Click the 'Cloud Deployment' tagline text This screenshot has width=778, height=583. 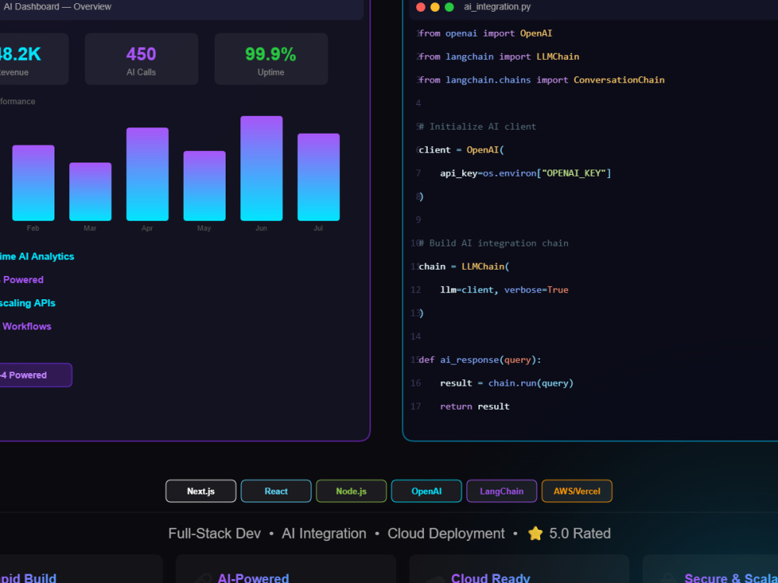[x=446, y=533]
